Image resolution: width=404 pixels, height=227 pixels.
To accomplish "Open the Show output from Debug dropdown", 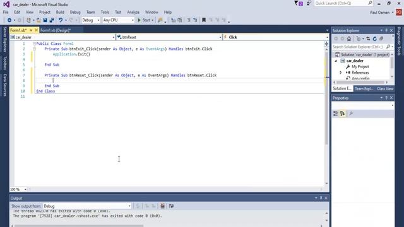I will (x=87, y=206).
